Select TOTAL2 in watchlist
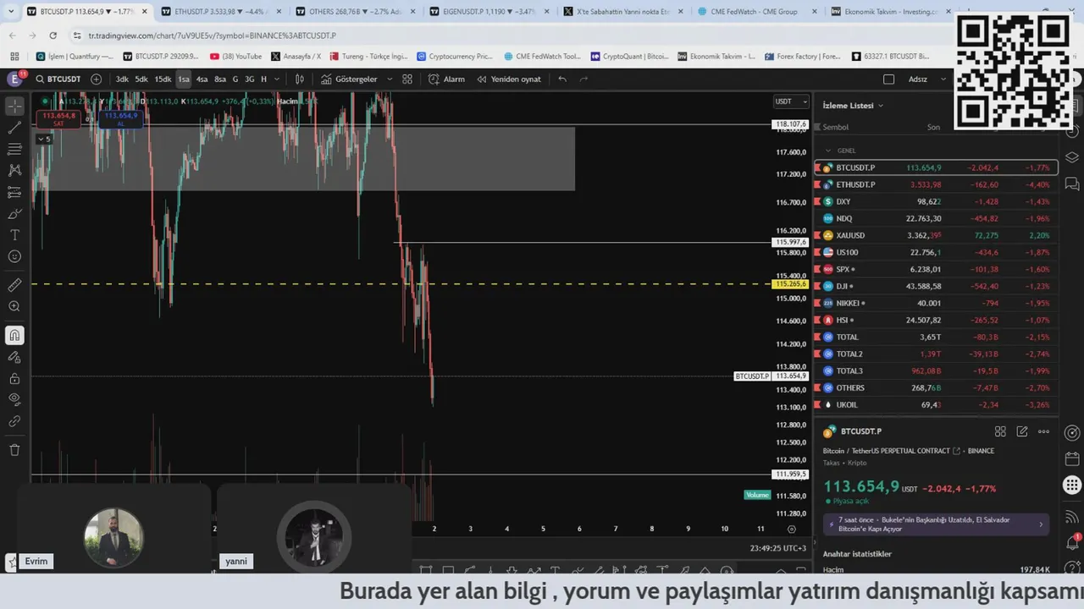 [936, 354]
